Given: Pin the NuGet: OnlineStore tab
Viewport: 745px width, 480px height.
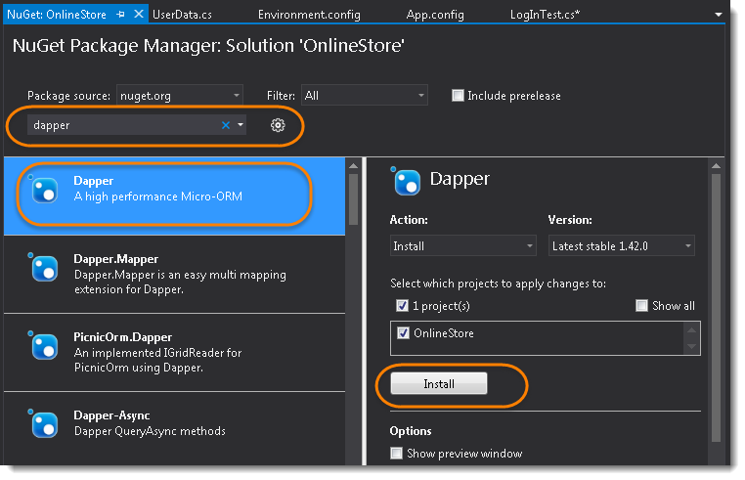Looking at the screenshot, I should click(120, 15).
